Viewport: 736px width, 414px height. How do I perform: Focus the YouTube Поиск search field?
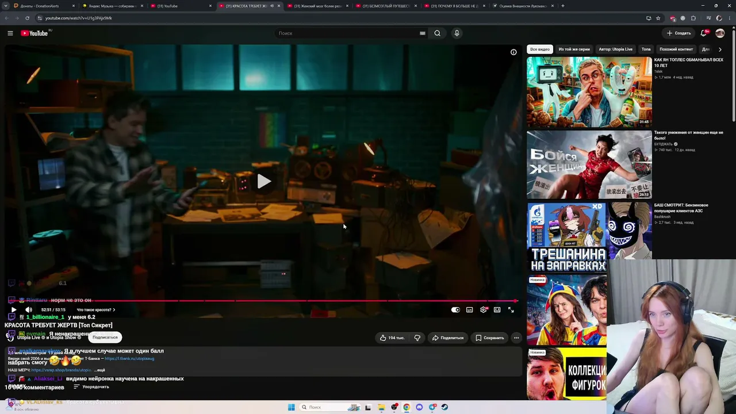(348, 33)
